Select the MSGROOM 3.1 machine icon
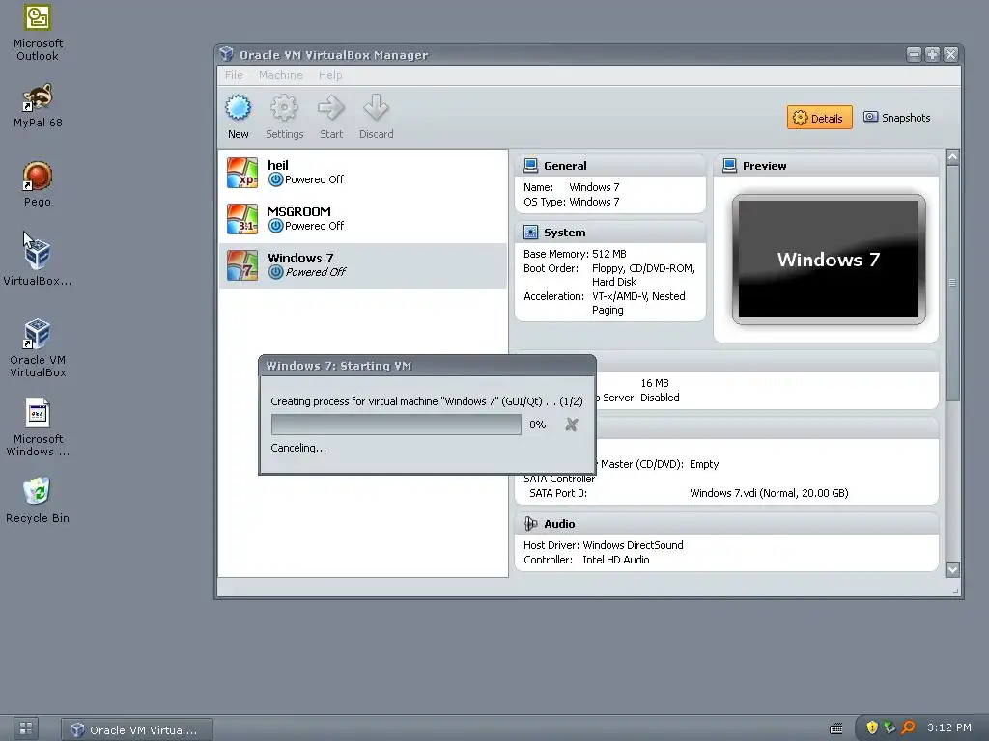Viewport: 989px width, 741px height. [x=242, y=219]
